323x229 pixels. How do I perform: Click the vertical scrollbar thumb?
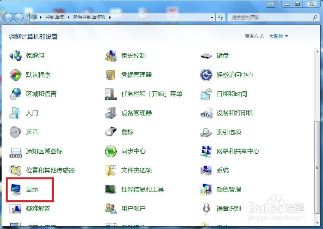pos(317,167)
